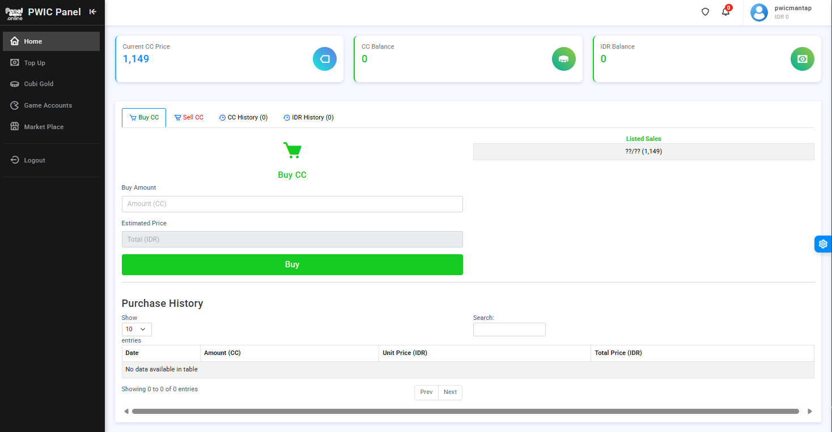Open the Show entries dropdown
The width and height of the screenshot is (832, 432).
pyautogui.click(x=136, y=329)
